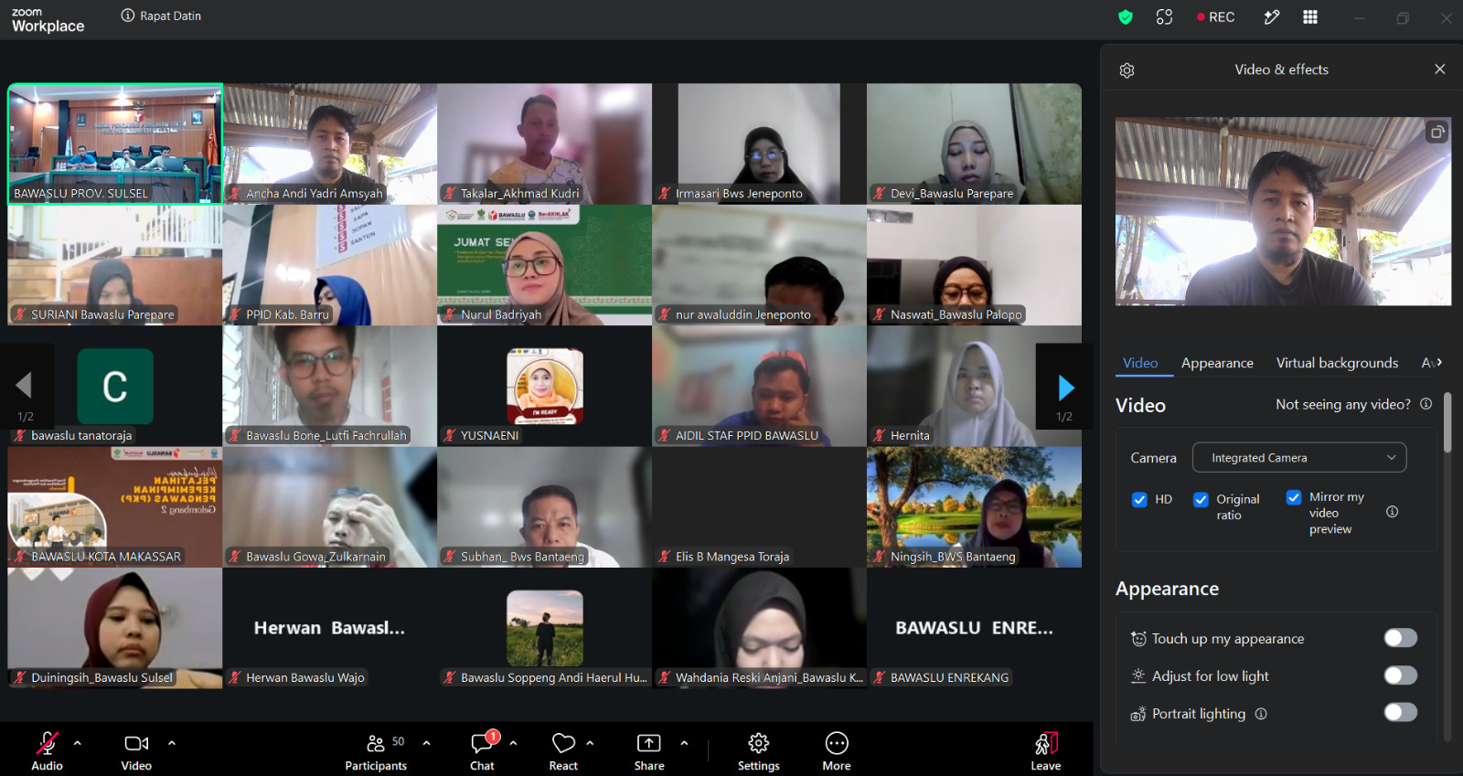Viewport: 1463px width, 776px height.
Task: Toggle the HD checkbox
Action: tap(1139, 499)
